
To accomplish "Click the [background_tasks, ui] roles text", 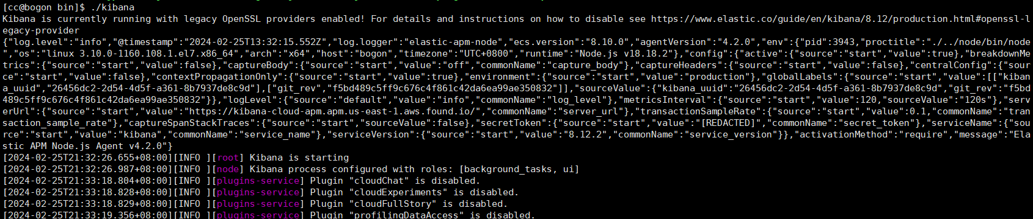I will pos(520,169).
